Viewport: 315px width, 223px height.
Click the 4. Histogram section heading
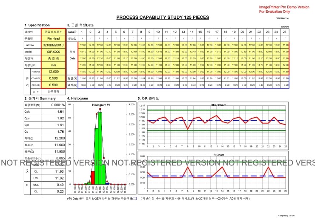click(77, 98)
